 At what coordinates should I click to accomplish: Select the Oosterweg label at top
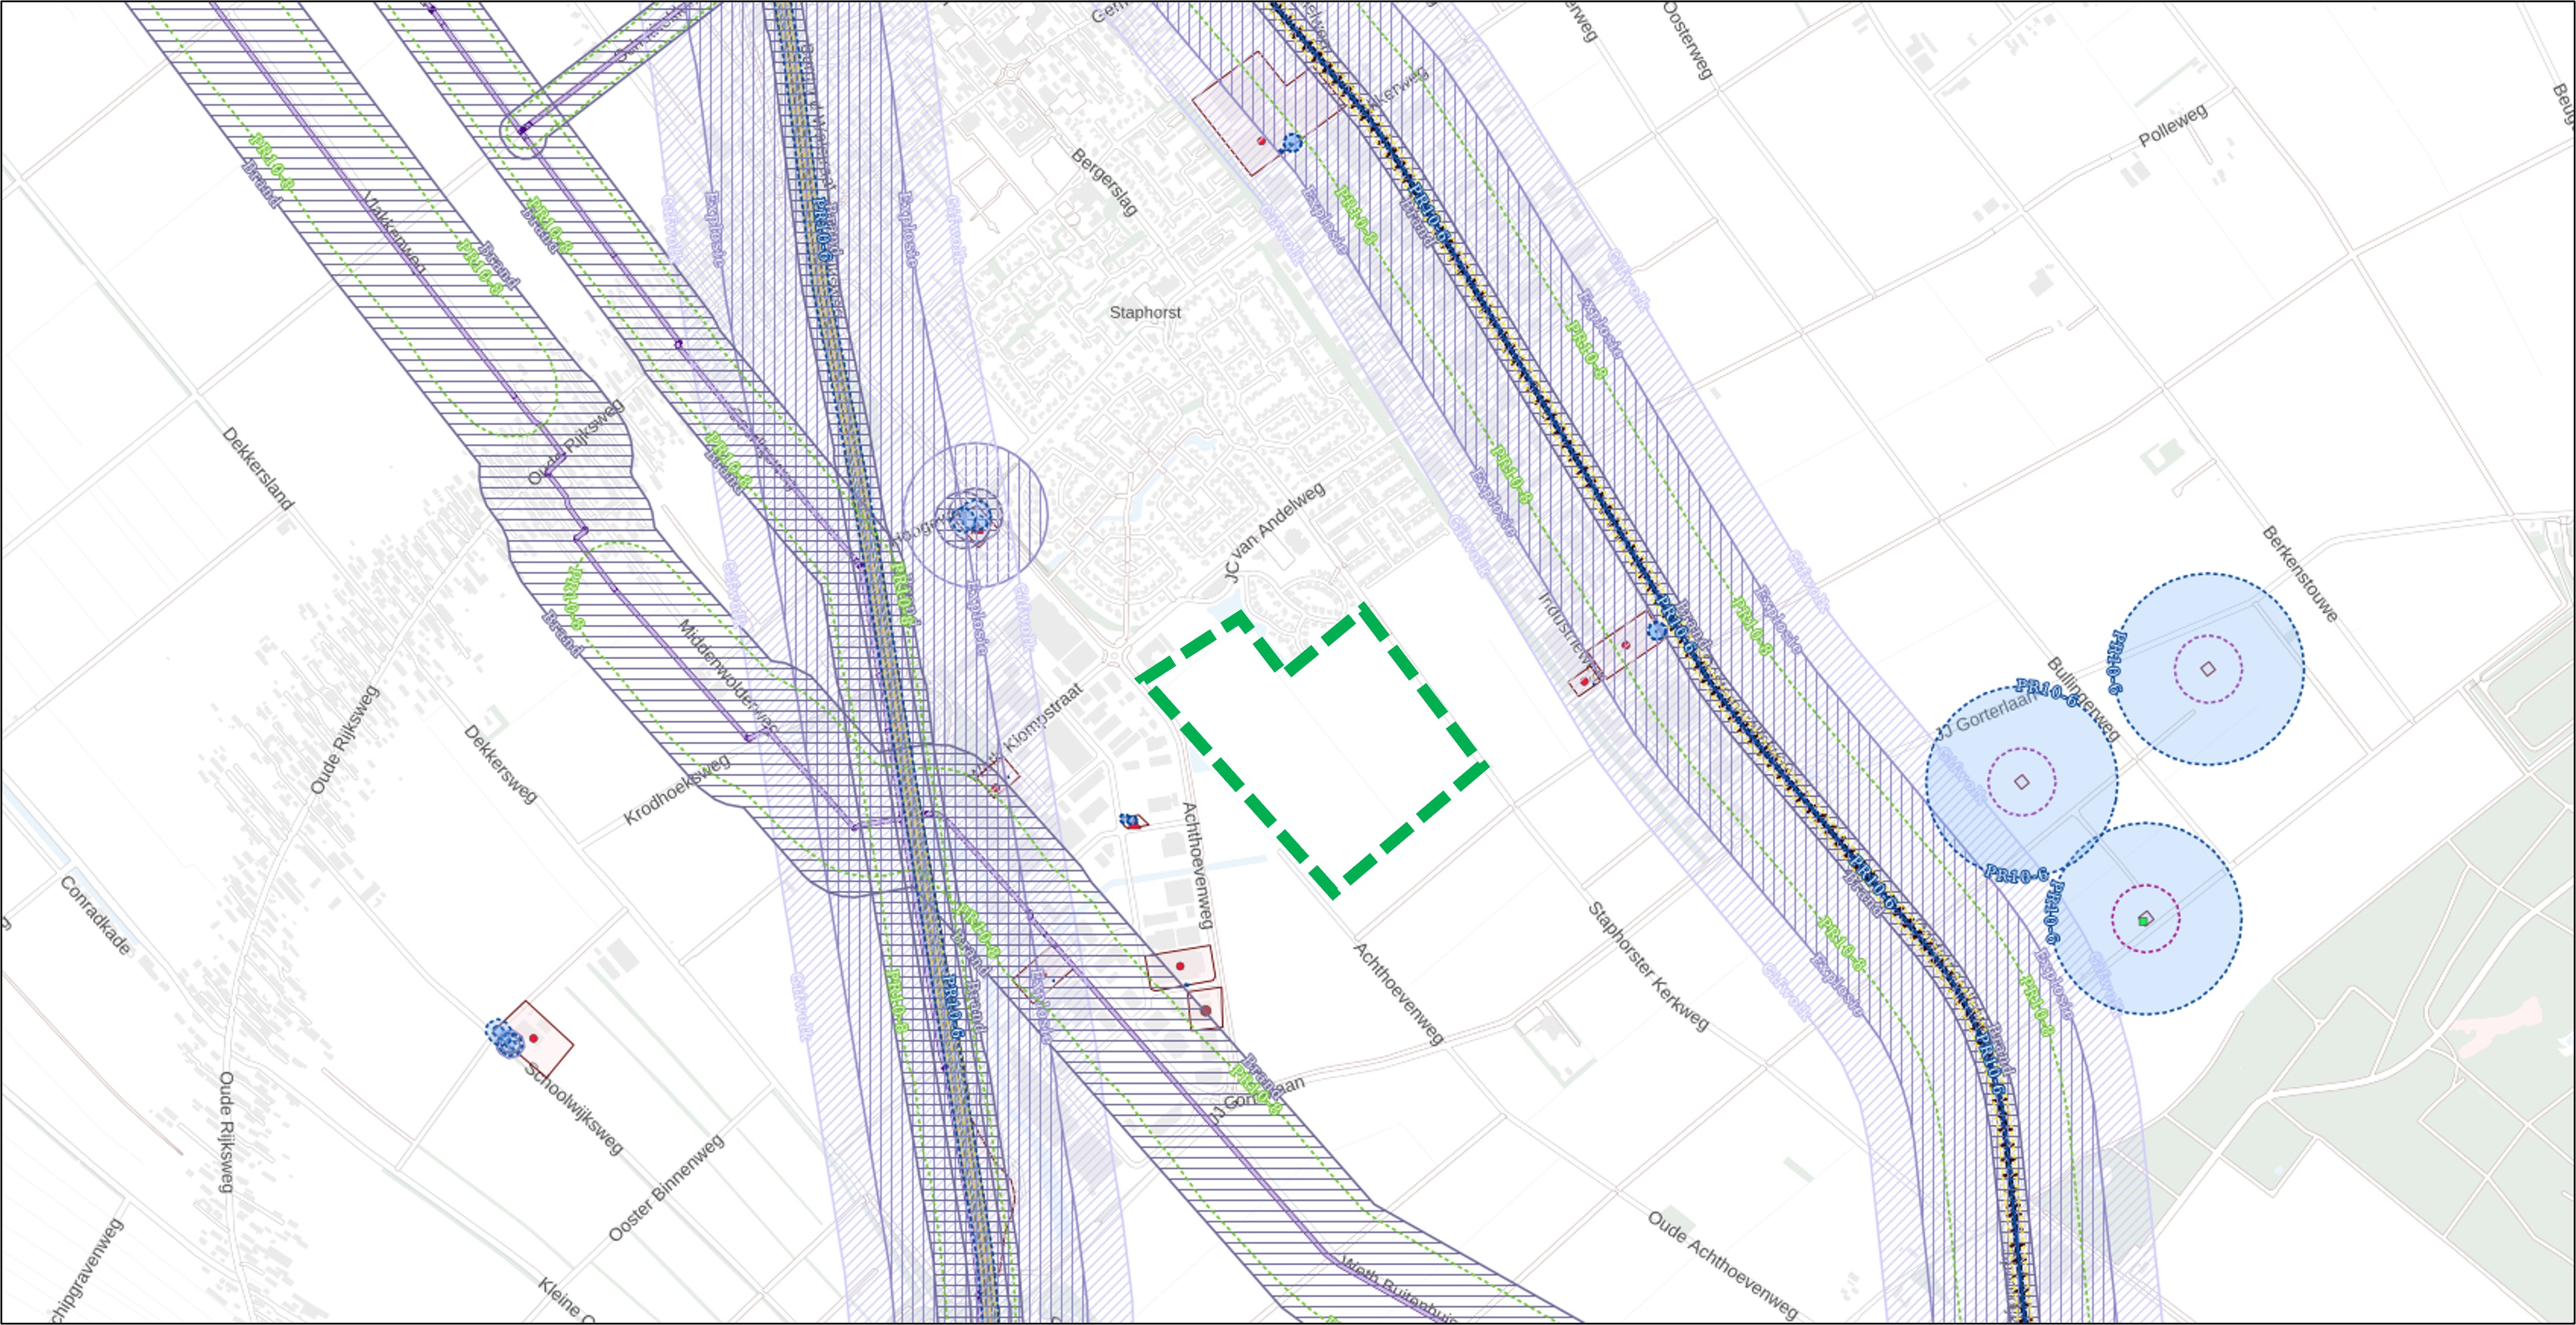pos(1688,40)
